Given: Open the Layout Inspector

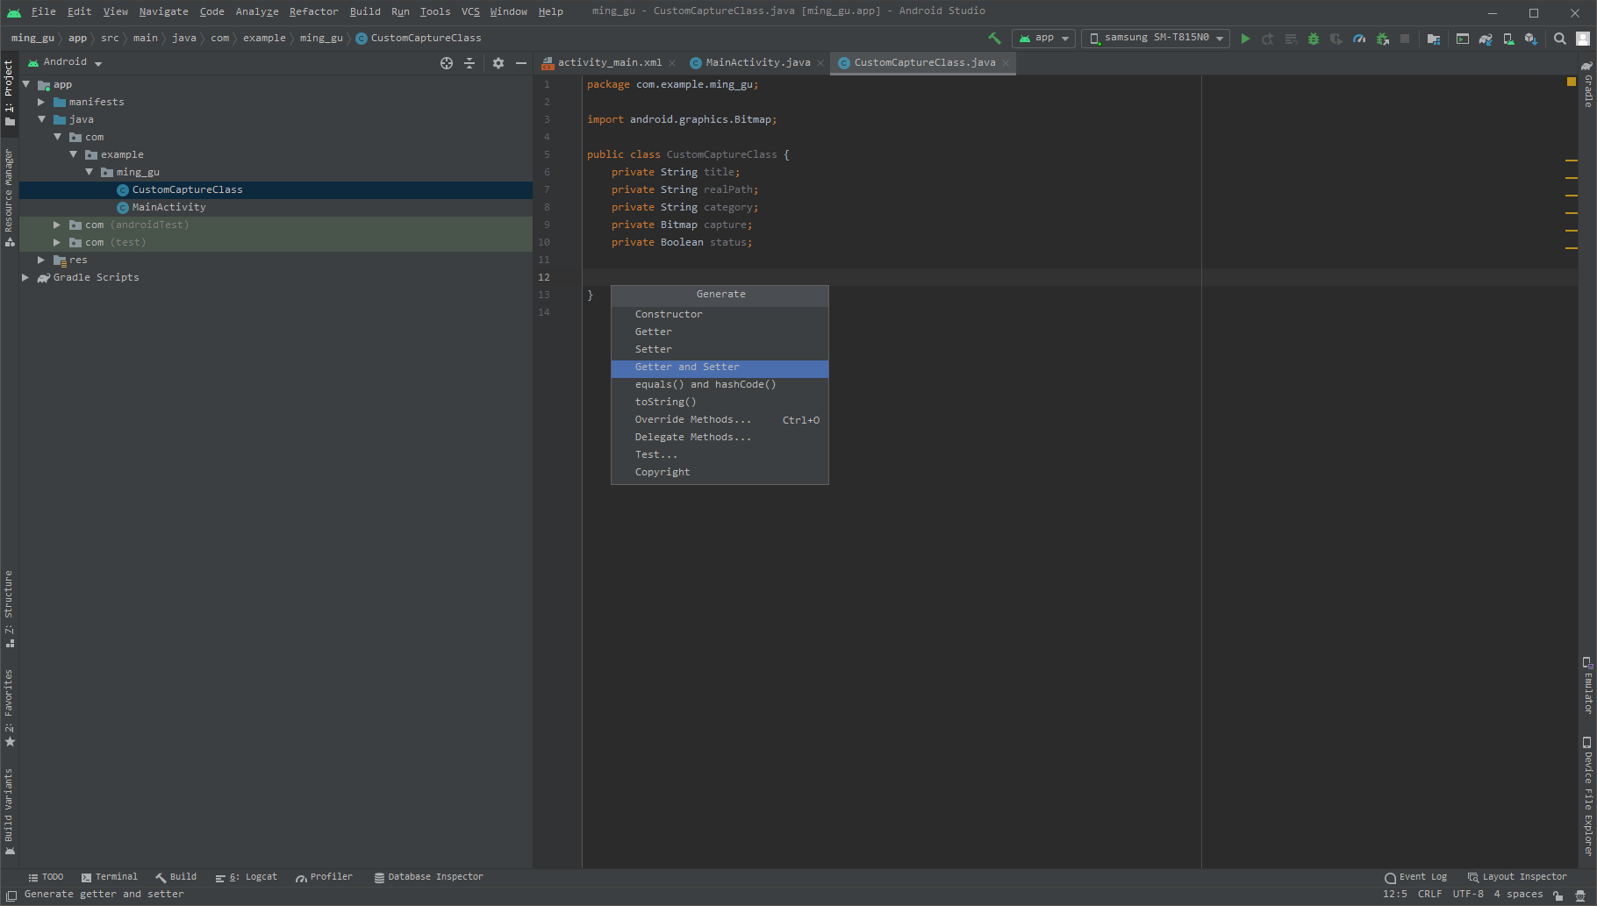Looking at the screenshot, I should coord(1517,877).
